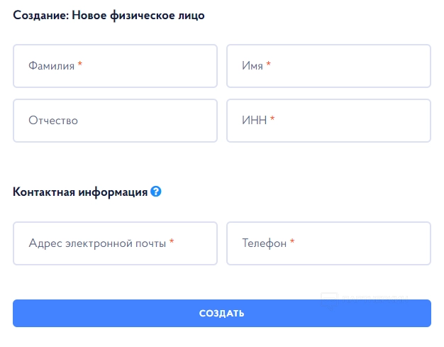
Task: Click the red asterisk next to Телефон
Action: click(292, 242)
